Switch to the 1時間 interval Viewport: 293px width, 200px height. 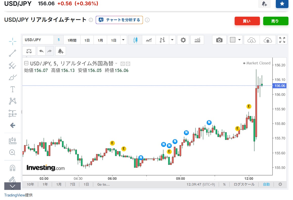pyautogui.click(x=72, y=40)
